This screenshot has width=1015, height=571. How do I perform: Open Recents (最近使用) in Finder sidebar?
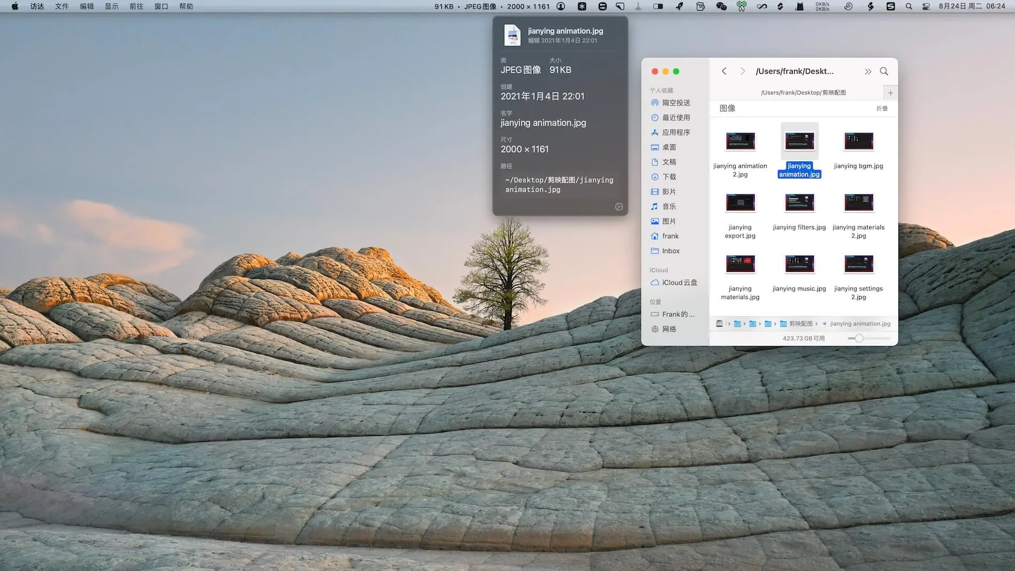(670, 118)
